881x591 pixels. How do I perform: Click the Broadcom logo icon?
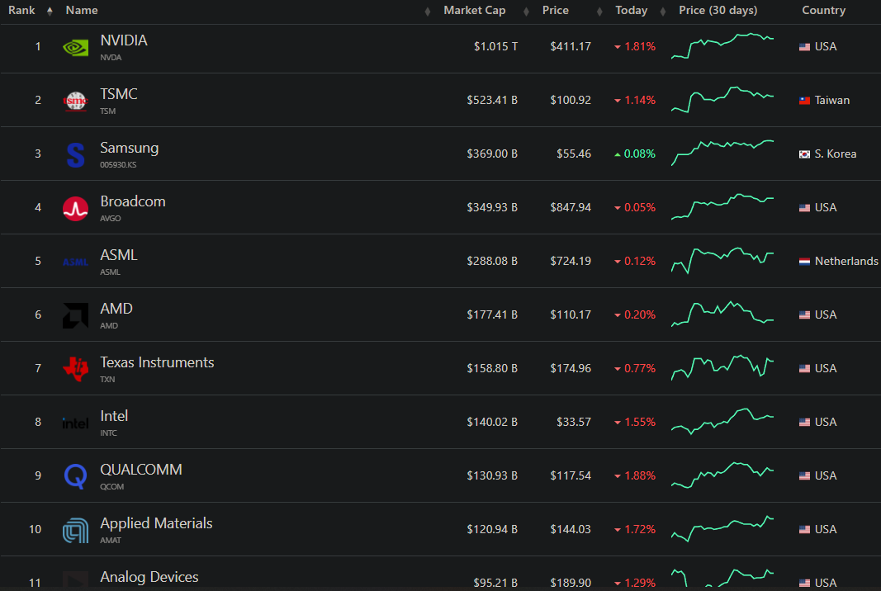75,209
